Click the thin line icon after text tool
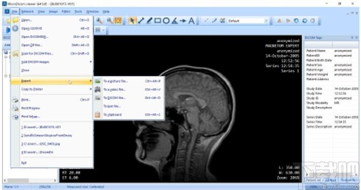The height and width of the screenshot is (190, 361). pyautogui.click(x=206, y=21)
